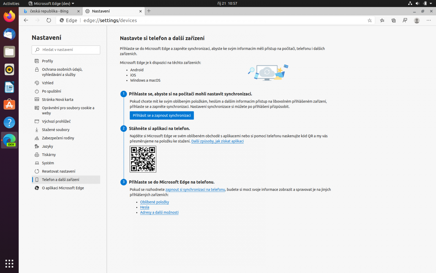Click the Hledat v nastavení search field
Screen dimensions: 436x273
[x=66, y=50]
